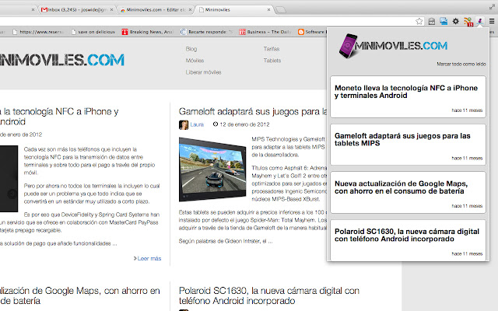Open the Tarifas navigation link
Viewport: 498px width, 311px height.
coord(272,49)
